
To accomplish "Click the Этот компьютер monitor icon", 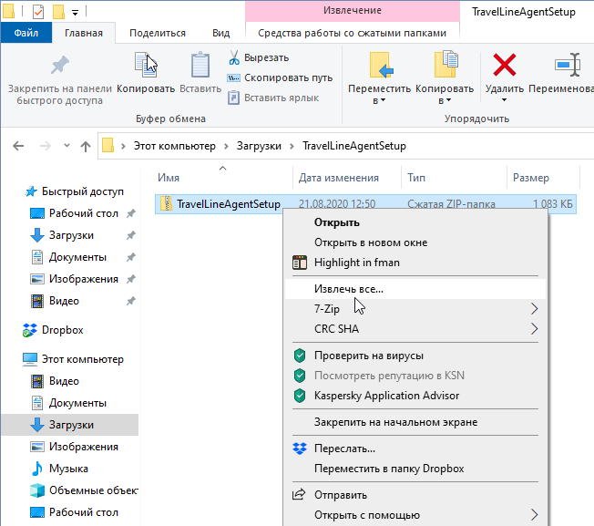I will (x=30, y=359).
